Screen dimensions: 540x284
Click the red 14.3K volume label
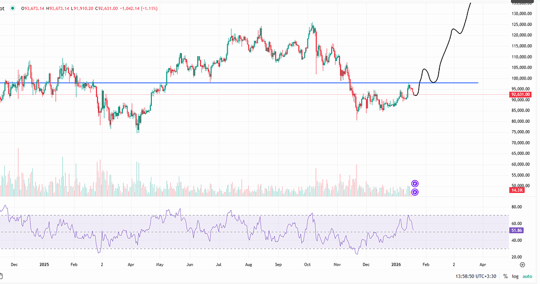pyautogui.click(x=517, y=190)
